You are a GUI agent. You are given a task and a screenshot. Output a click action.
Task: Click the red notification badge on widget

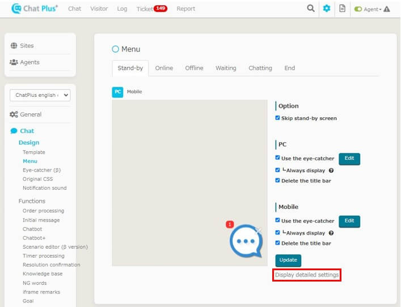point(230,224)
